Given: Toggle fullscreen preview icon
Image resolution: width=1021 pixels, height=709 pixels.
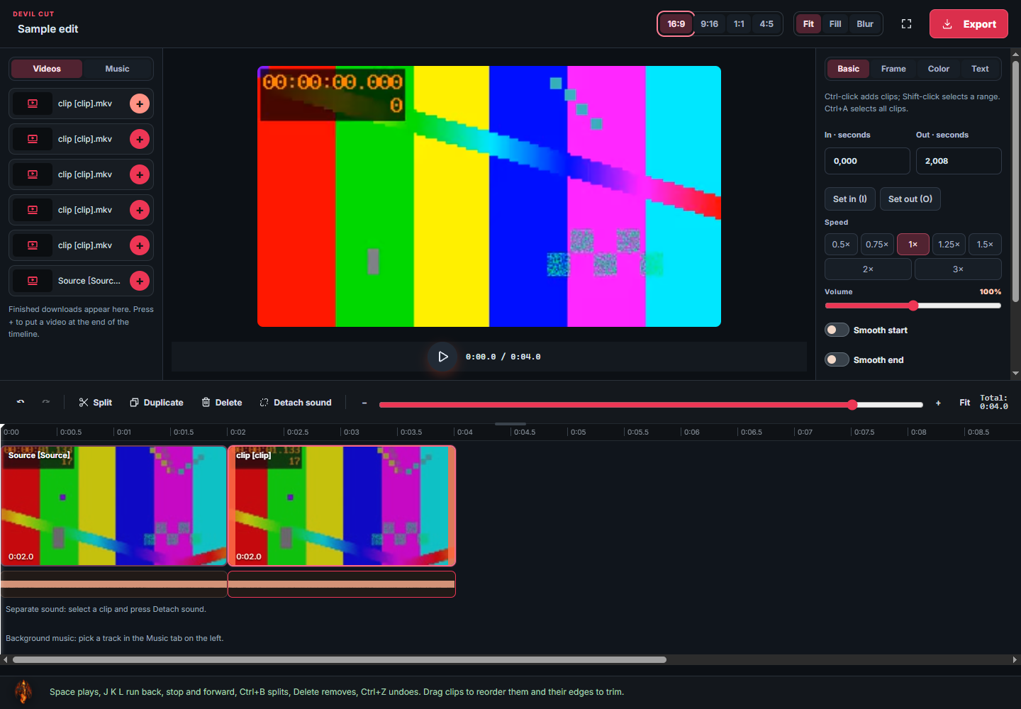Looking at the screenshot, I should (x=906, y=24).
